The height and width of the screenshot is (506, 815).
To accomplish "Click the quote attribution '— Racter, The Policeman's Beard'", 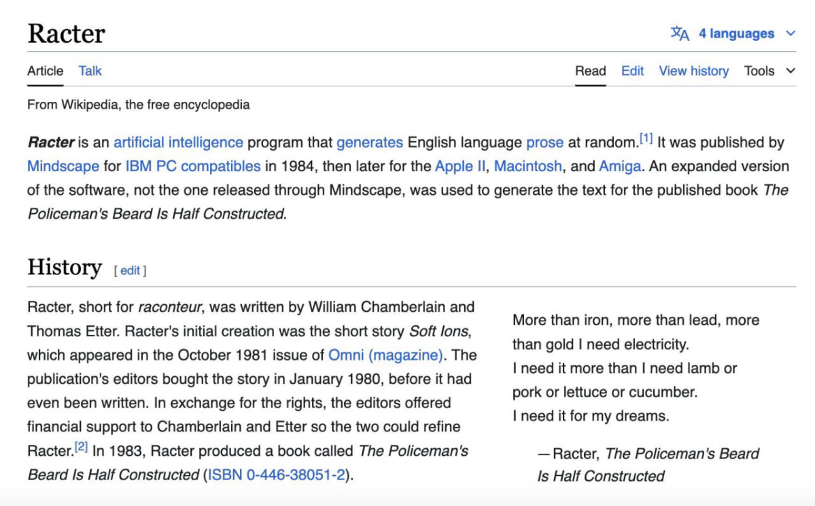I will (648, 454).
